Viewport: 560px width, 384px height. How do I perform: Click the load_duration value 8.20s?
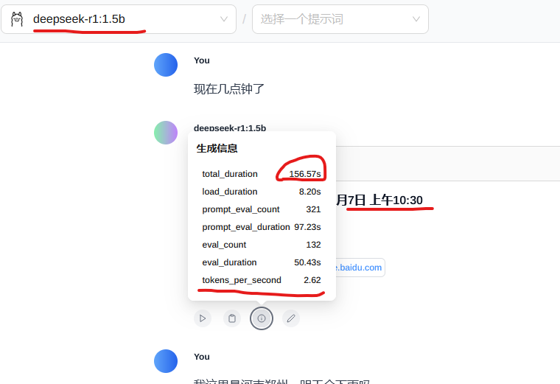pos(309,192)
